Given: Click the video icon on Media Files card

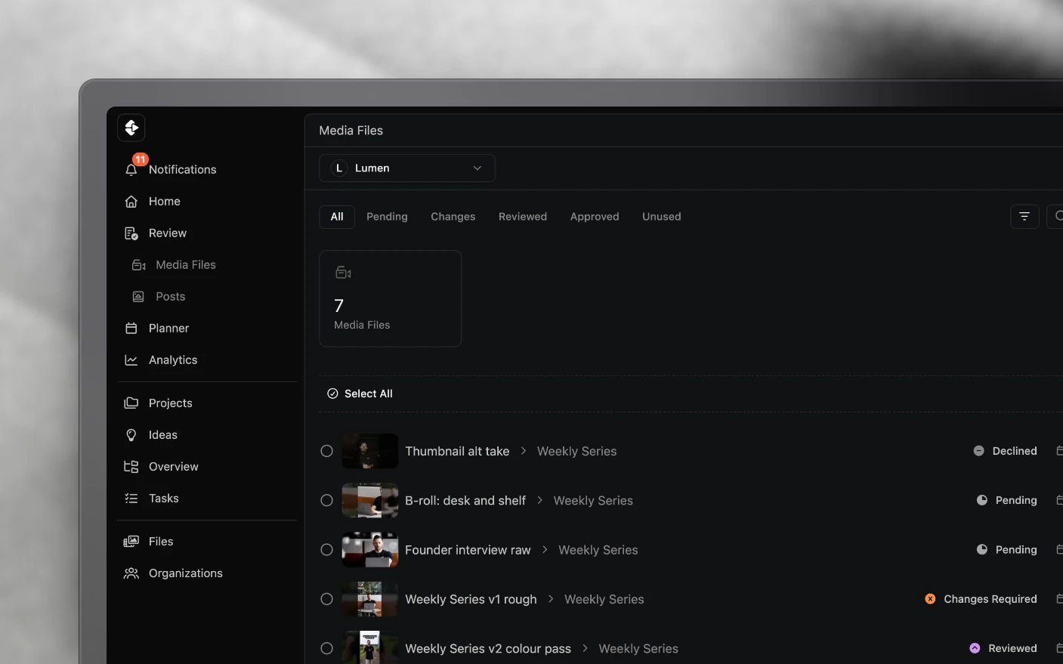Looking at the screenshot, I should click(343, 273).
